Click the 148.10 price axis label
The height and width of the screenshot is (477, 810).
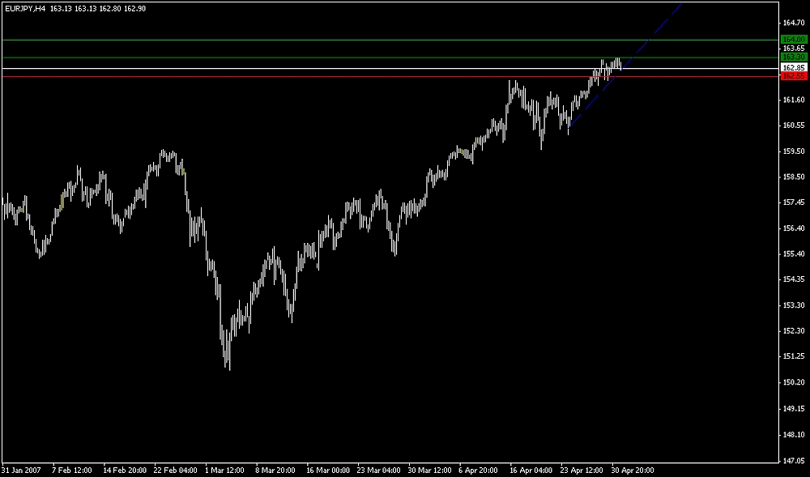pos(794,435)
